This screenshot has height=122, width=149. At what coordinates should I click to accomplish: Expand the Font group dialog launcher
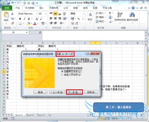tap(46, 28)
